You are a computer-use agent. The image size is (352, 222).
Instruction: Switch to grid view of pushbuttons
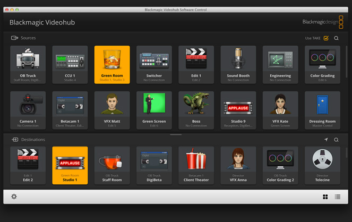coord(325,197)
